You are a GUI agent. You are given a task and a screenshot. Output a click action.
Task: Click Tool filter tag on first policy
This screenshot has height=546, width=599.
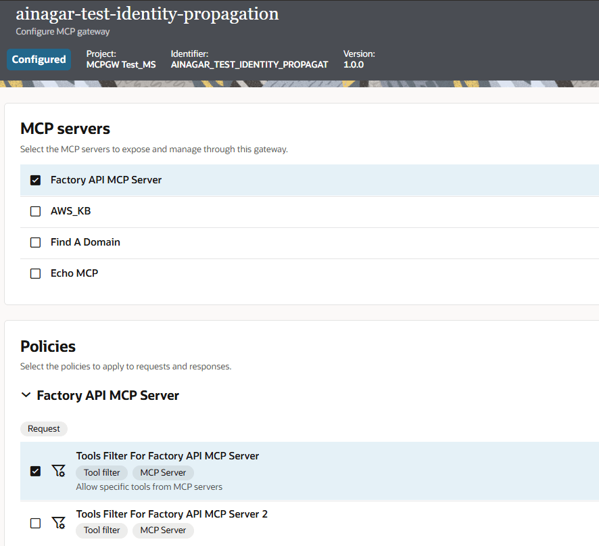click(x=102, y=472)
